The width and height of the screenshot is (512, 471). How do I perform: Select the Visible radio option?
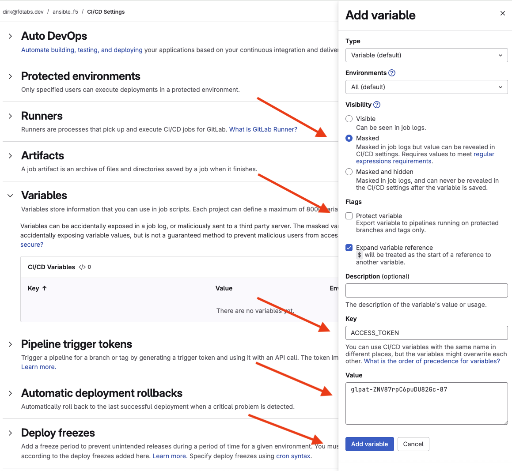pyautogui.click(x=349, y=119)
